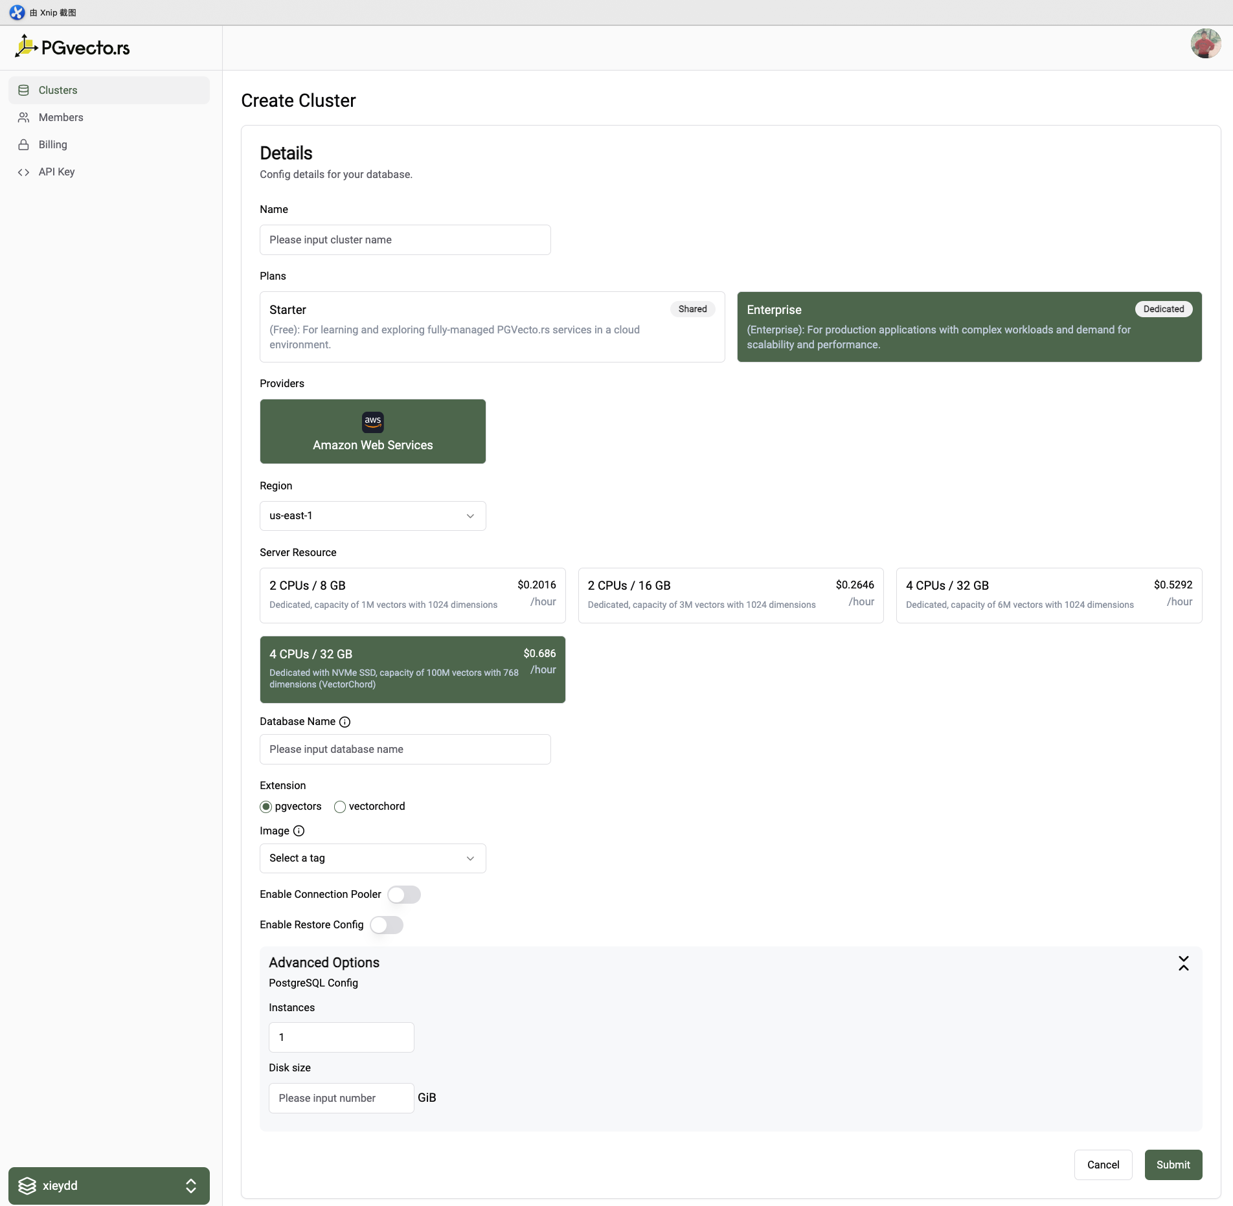Open the Billing section
The height and width of the screenshot is (1206, 1233).
click(109, 144)
